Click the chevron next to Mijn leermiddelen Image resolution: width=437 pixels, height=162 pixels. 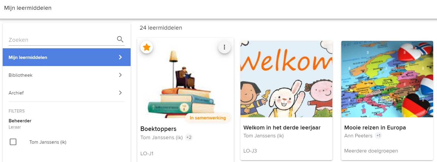pos(120,57)
